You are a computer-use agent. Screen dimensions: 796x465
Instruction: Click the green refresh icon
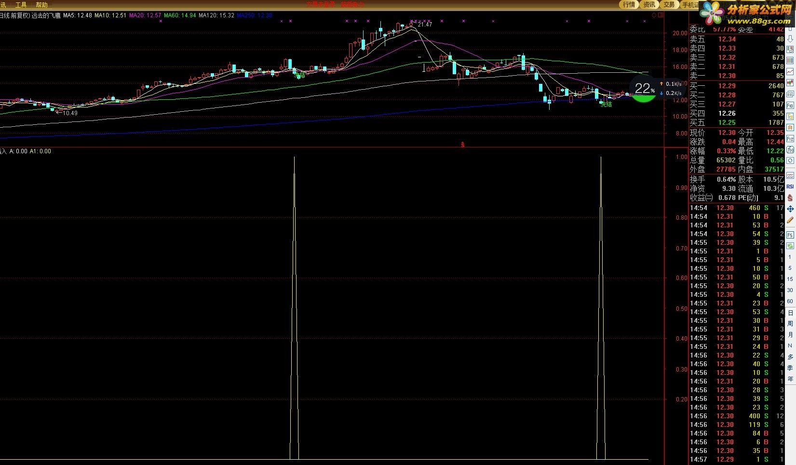tap(790, 246)
